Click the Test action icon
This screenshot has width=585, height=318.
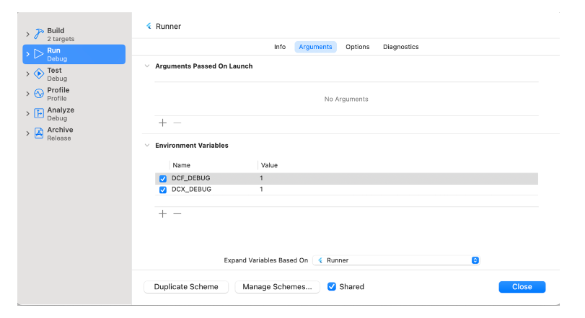(x=39, y=74)
